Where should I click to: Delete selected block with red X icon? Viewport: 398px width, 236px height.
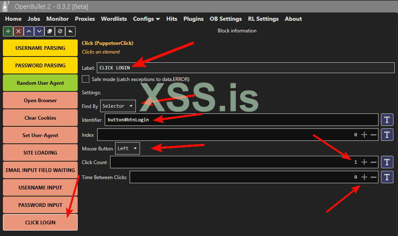(19, 32)
